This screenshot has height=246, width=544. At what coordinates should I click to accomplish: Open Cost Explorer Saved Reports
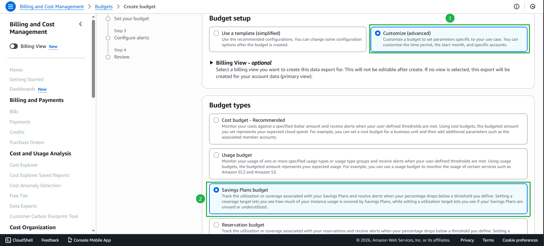39,175
